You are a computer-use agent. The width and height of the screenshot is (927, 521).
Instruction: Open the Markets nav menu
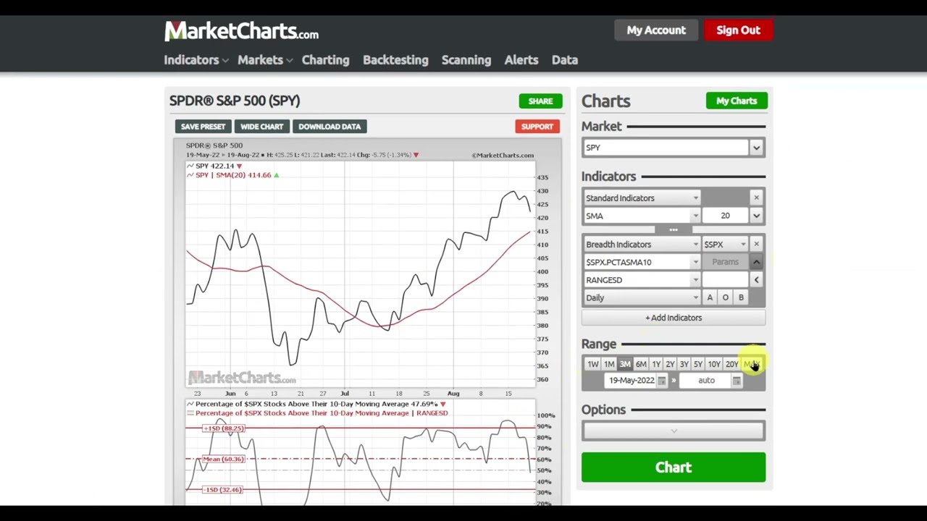tap(264, 60)
